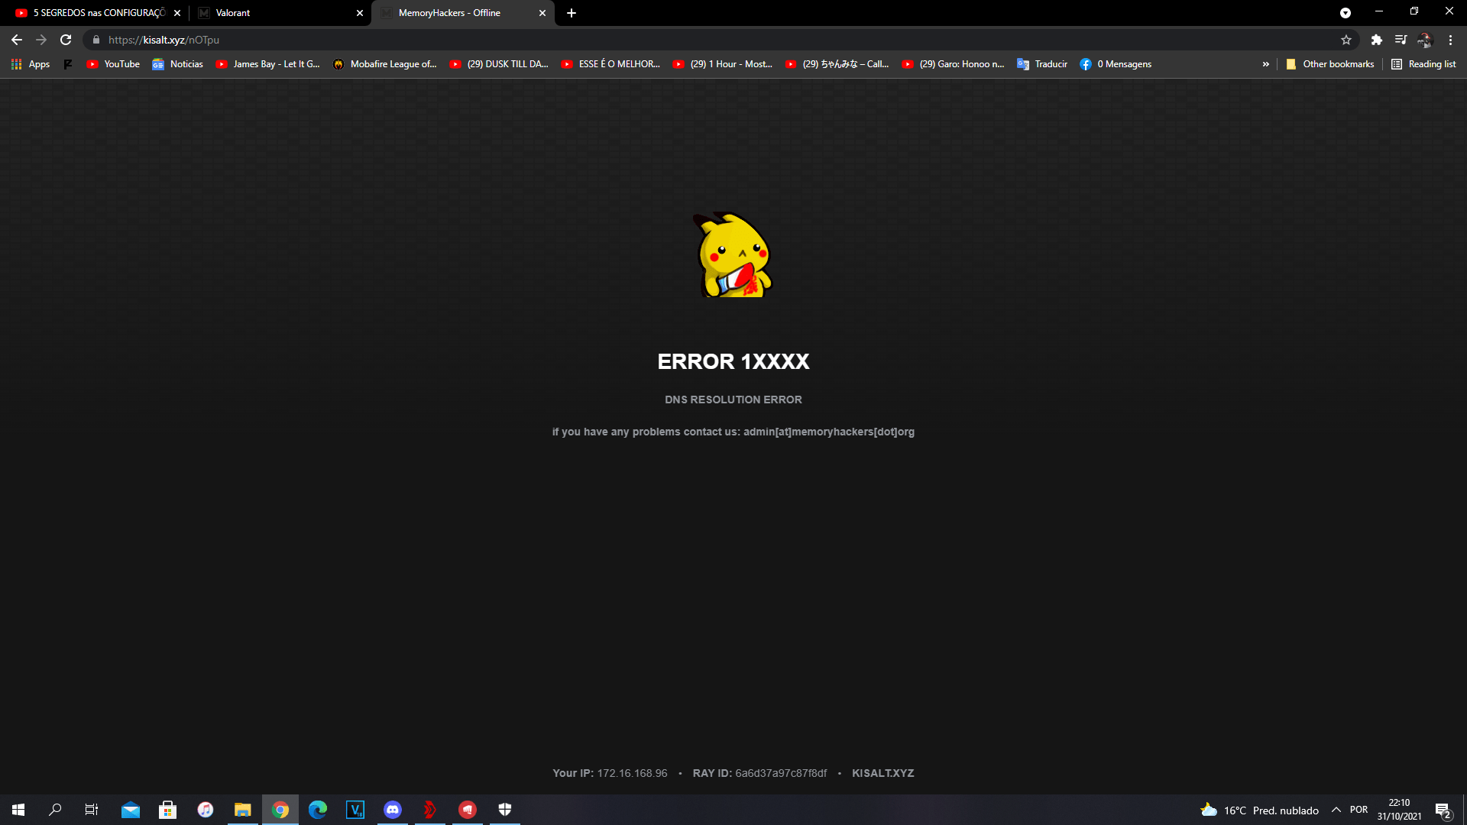This screenshot has width=1467, height=825.
Task: Open the YouTube bookmark
Action: point(113,64)
